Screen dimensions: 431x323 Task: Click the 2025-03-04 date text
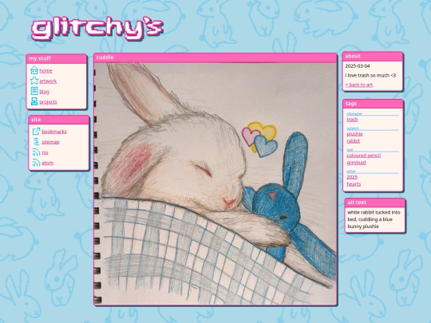point(358,66)
